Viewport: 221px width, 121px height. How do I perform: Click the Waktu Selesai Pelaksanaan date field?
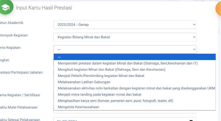pos(125,119)
